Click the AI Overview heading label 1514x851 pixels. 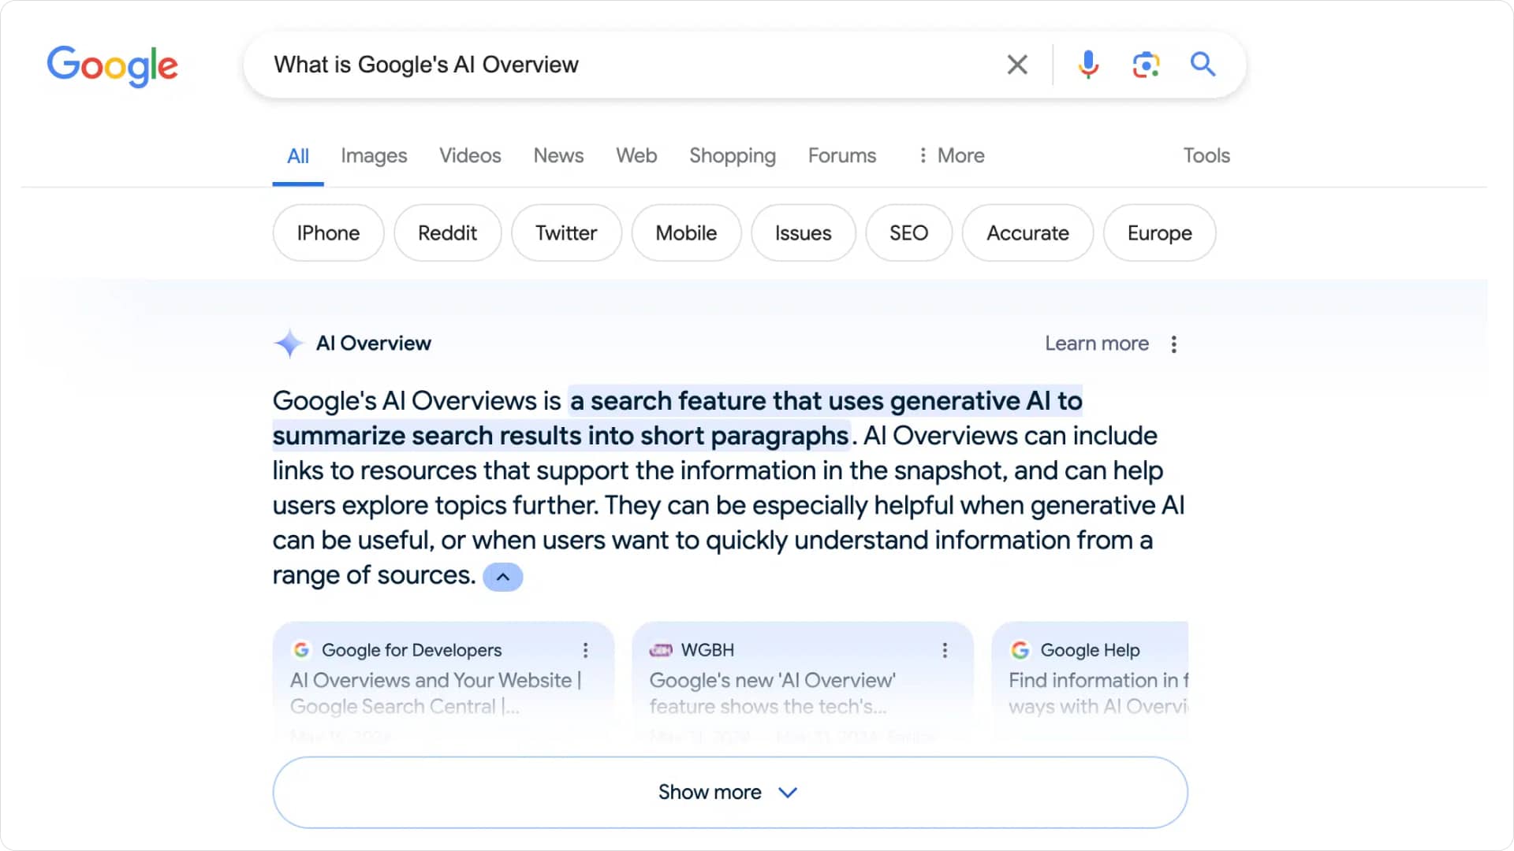374,344
